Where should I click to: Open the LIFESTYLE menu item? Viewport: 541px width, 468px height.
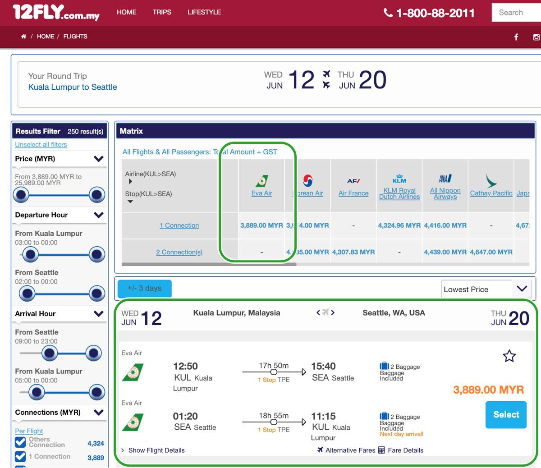coord(204,12)
